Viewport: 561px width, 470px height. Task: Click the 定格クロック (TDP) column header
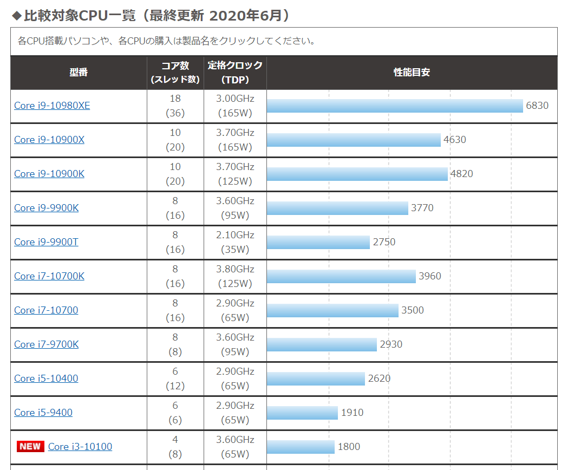coord(235,72)
